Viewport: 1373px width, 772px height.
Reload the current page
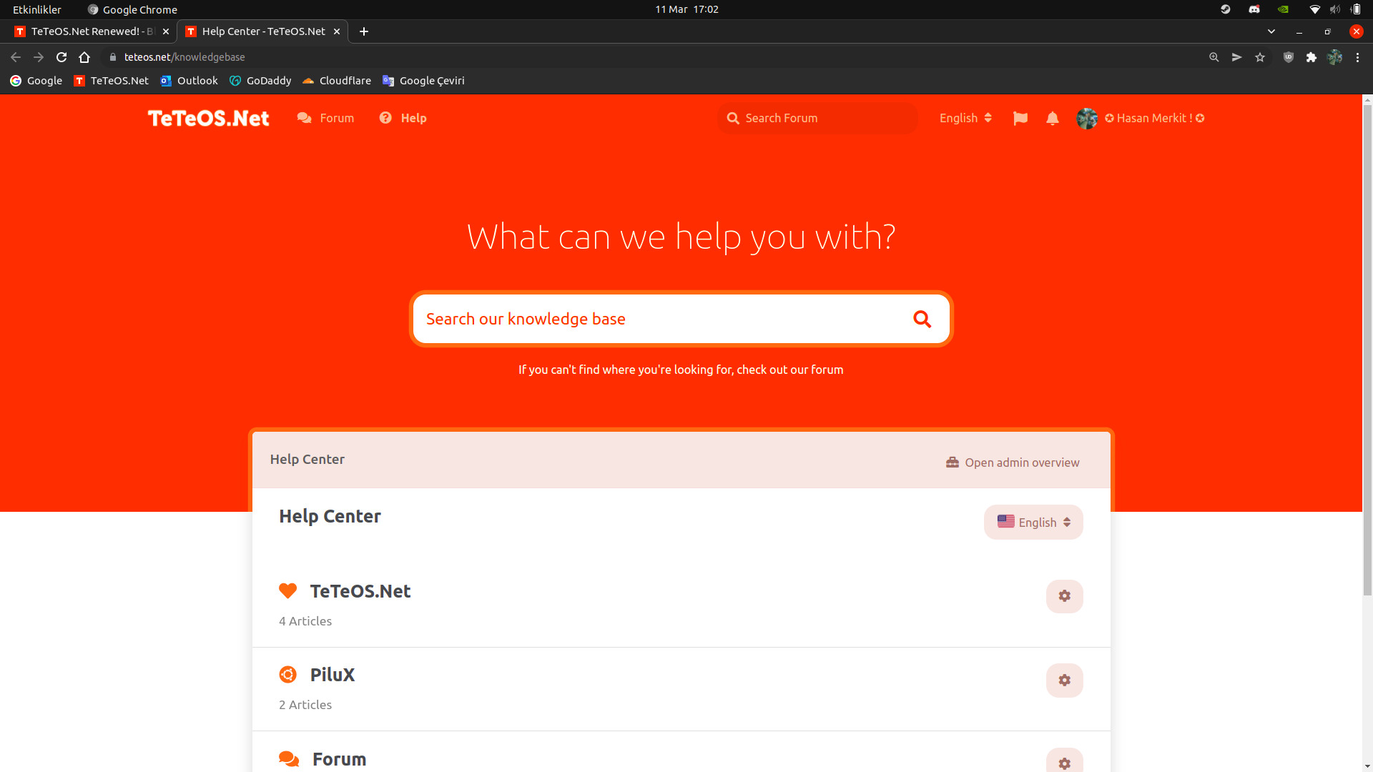point(61,57)
